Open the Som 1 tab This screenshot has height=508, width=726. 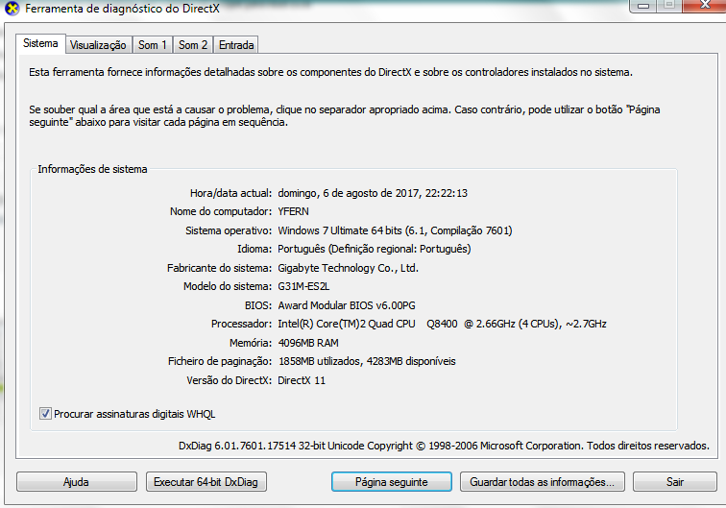[x=153, y=45]
